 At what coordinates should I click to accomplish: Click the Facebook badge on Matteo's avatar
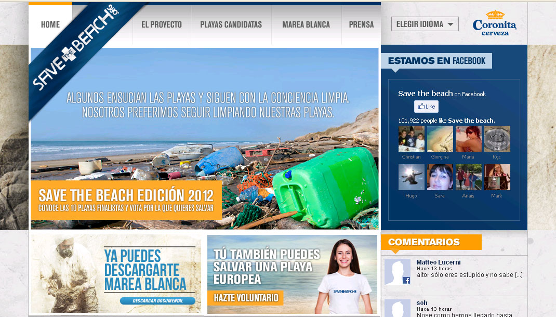pos(406,281)
